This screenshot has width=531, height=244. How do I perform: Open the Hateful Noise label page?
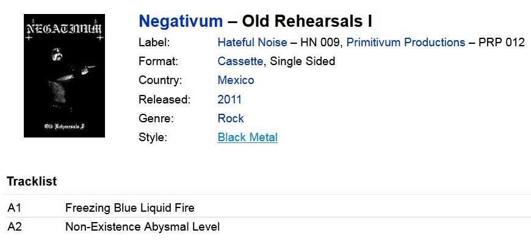pyautogui.click(x=252, y=43)
